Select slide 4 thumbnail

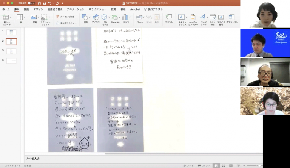(x=11, y=61)
